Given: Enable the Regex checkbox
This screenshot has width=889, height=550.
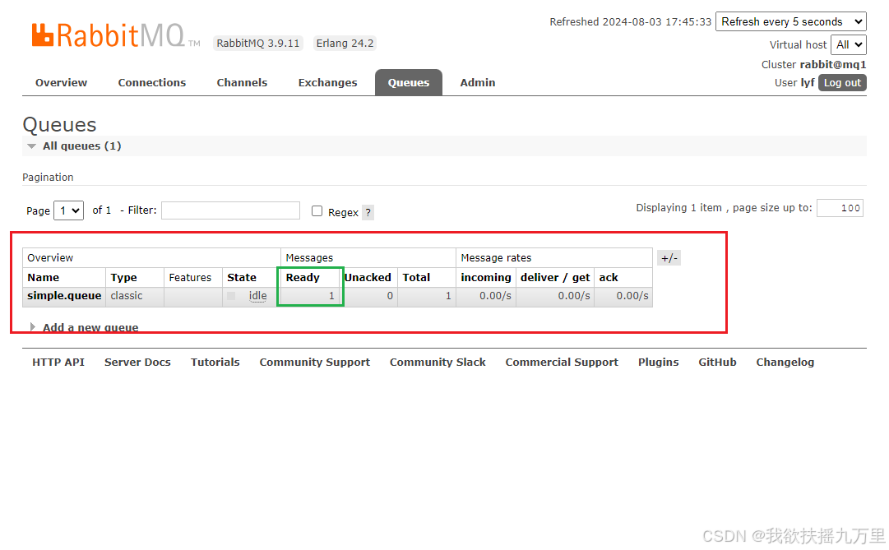Looking at the screenshot, I should point(317,211).
